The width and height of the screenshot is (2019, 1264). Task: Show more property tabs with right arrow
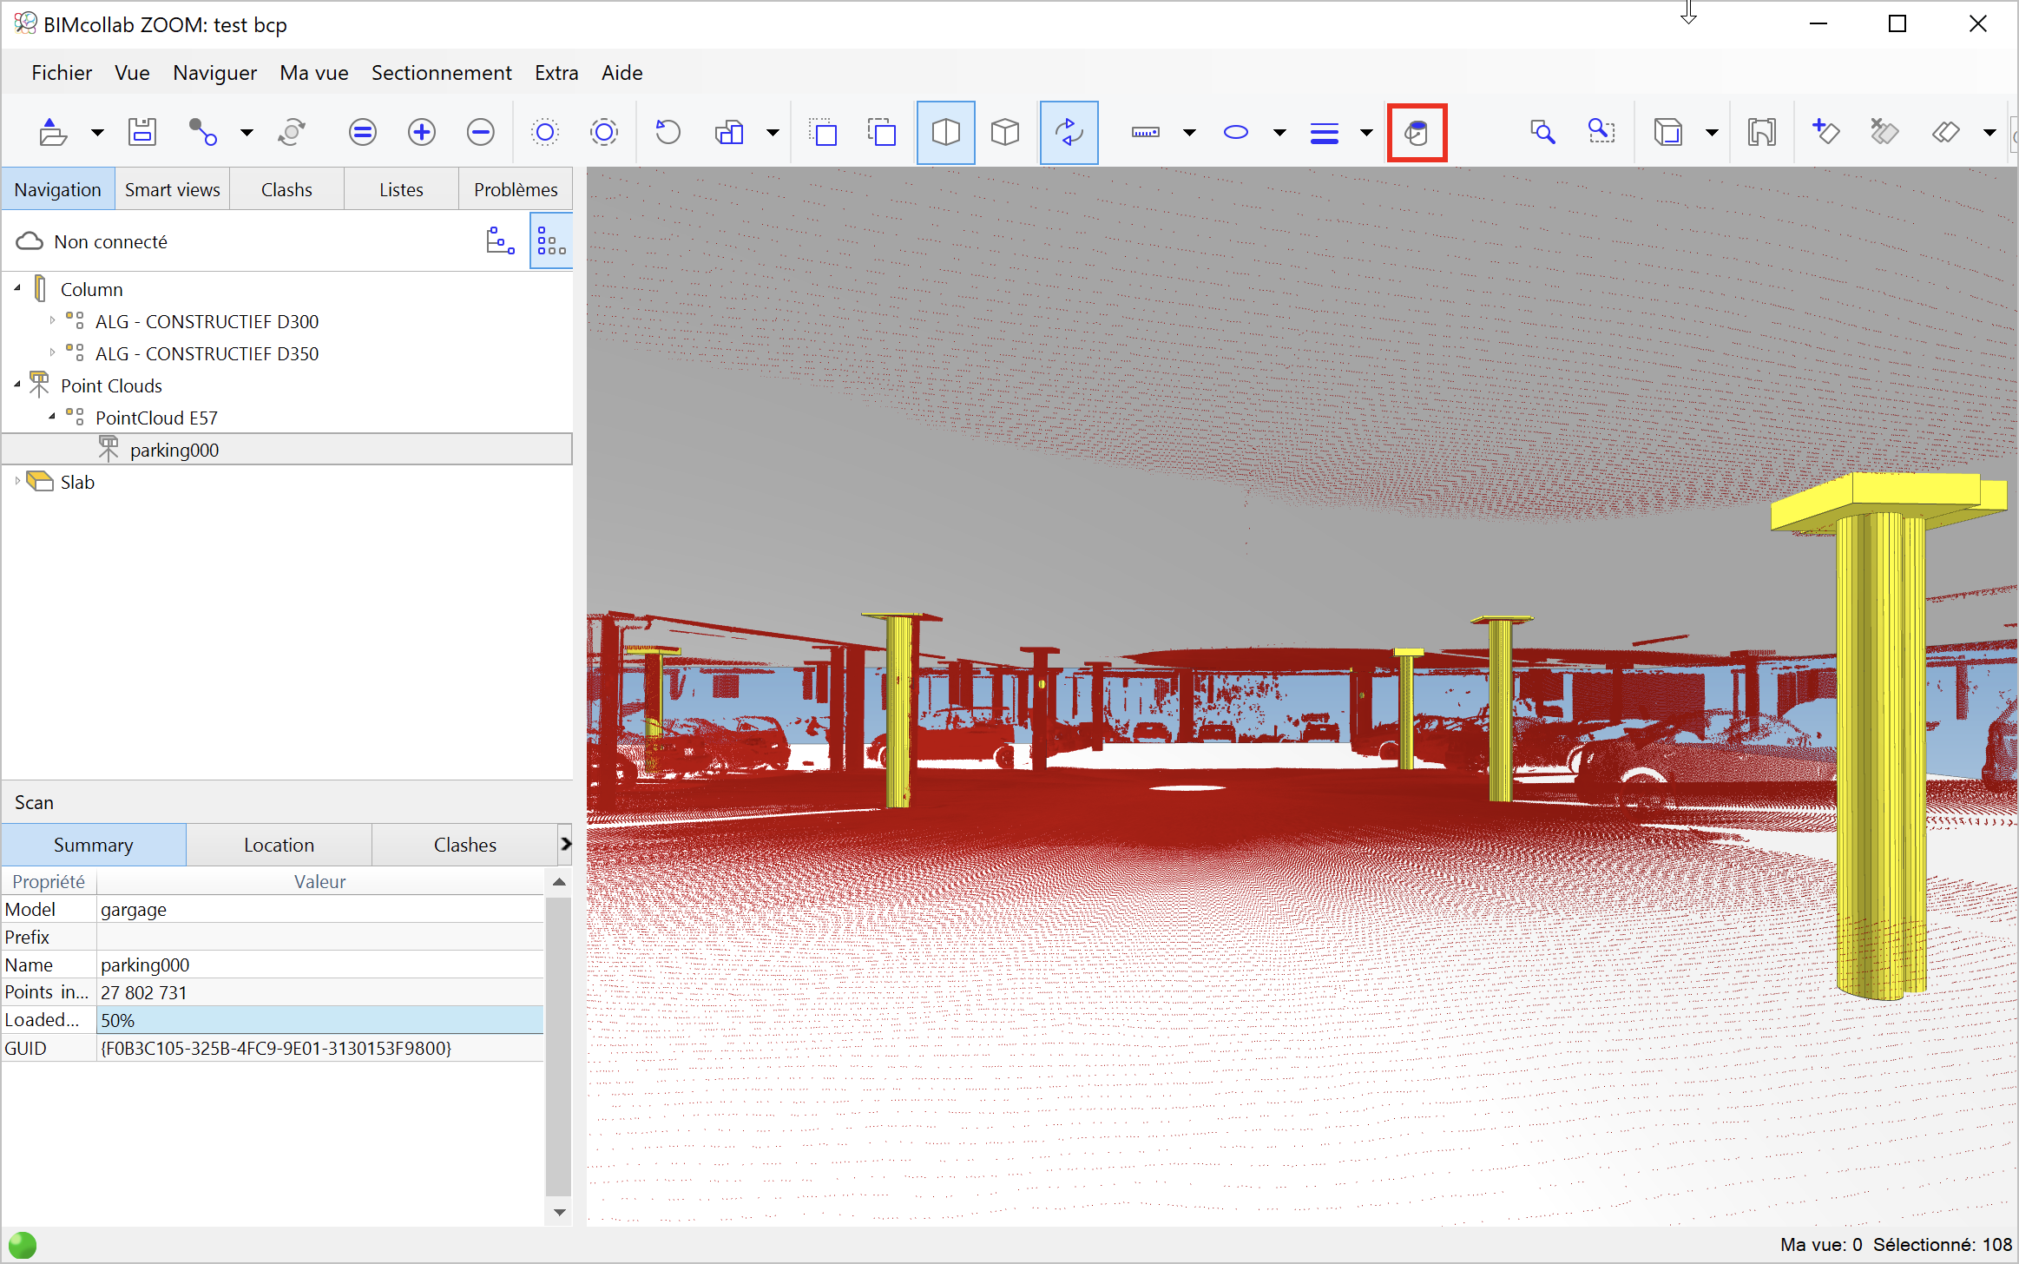tap(565, 844)
